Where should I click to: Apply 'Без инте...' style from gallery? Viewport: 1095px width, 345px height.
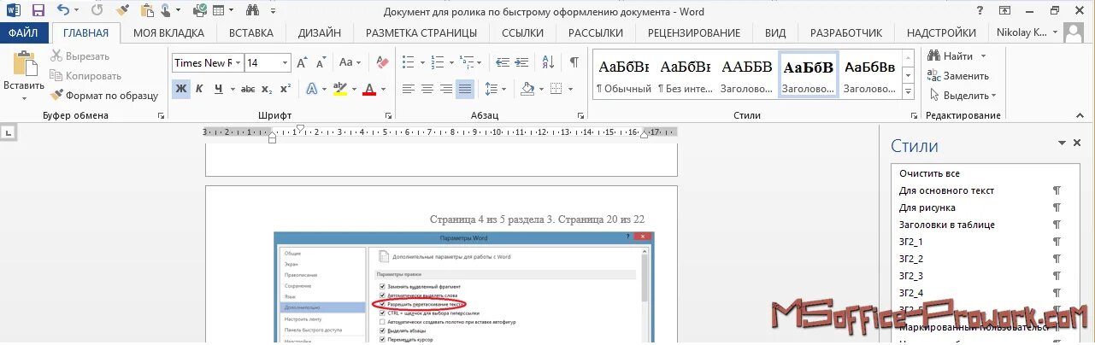(x=686, y=74)
